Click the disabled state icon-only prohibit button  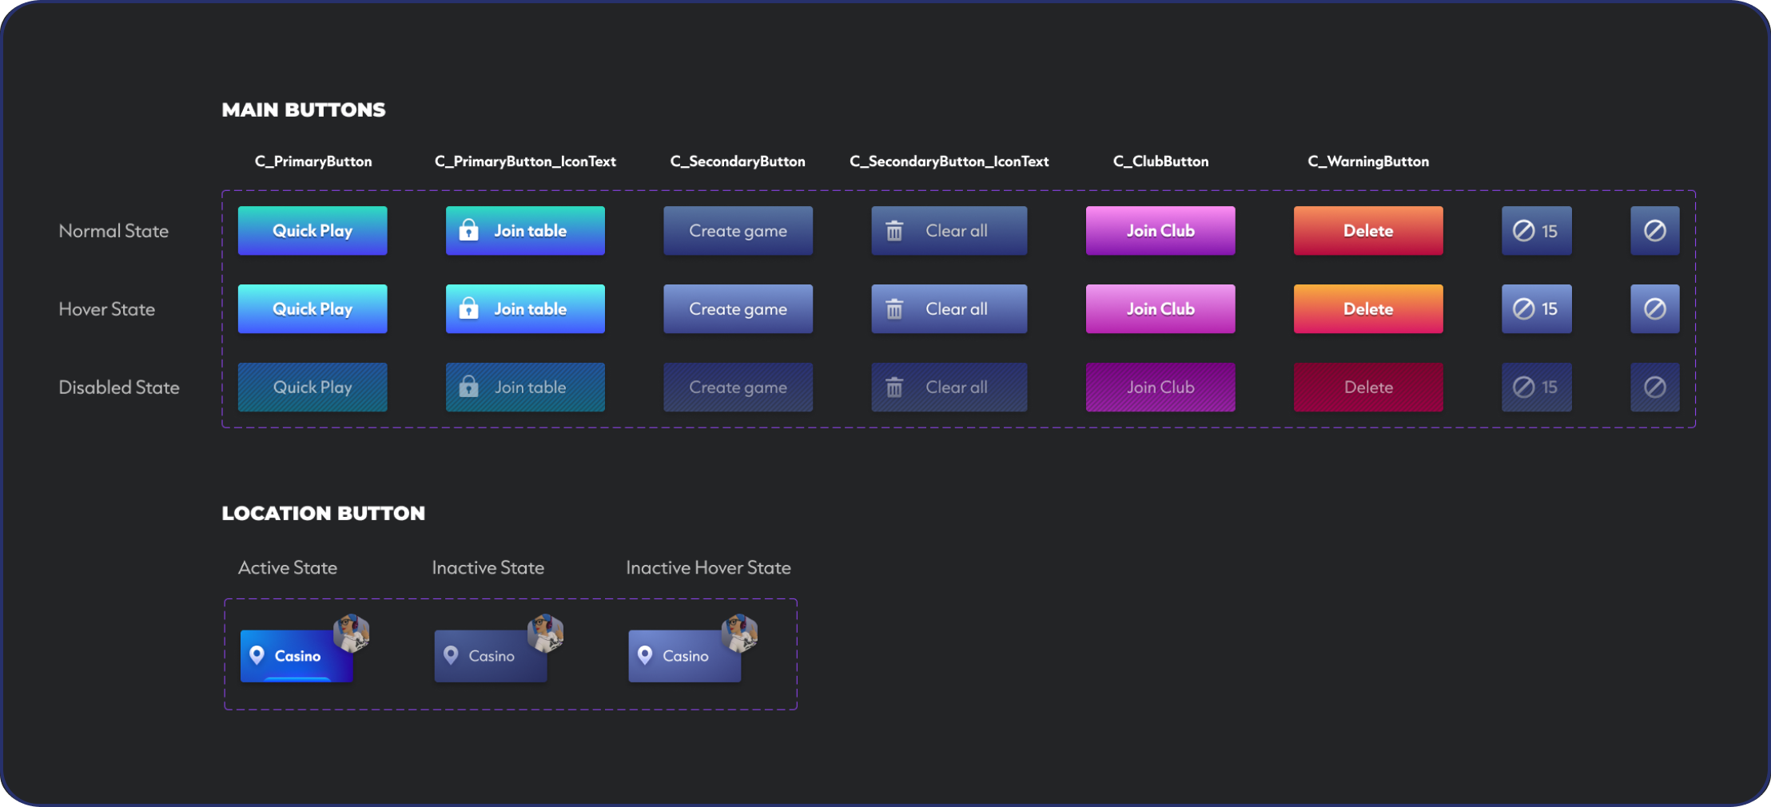click(1655, 388)
